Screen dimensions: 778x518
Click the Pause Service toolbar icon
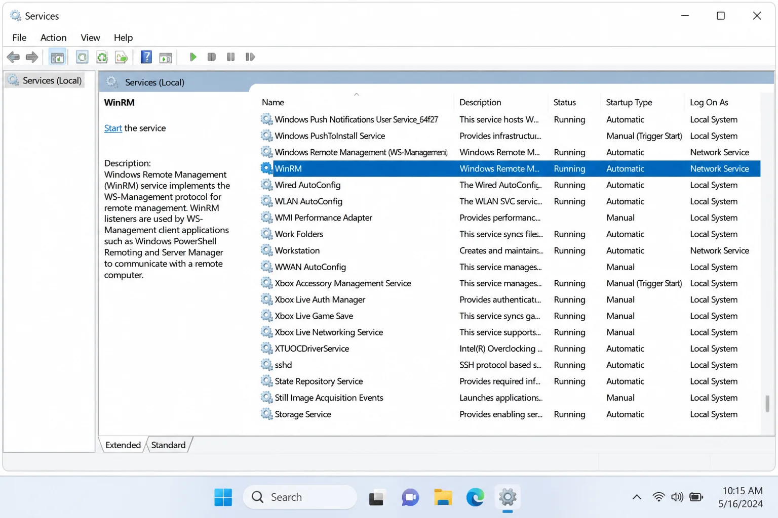231,57
